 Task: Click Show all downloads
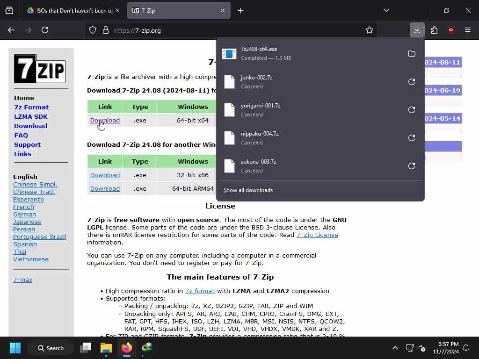(248, 190)
